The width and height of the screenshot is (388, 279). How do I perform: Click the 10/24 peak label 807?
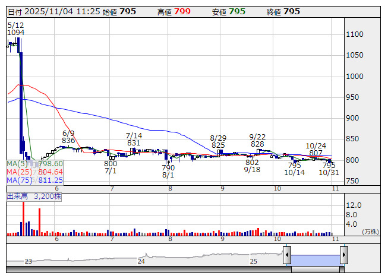[x=316, y=153]
